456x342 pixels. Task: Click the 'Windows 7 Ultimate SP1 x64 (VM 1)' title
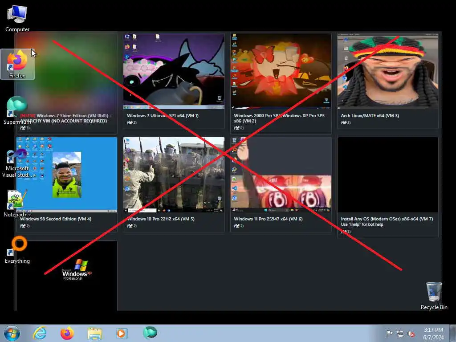coord(163,115)
